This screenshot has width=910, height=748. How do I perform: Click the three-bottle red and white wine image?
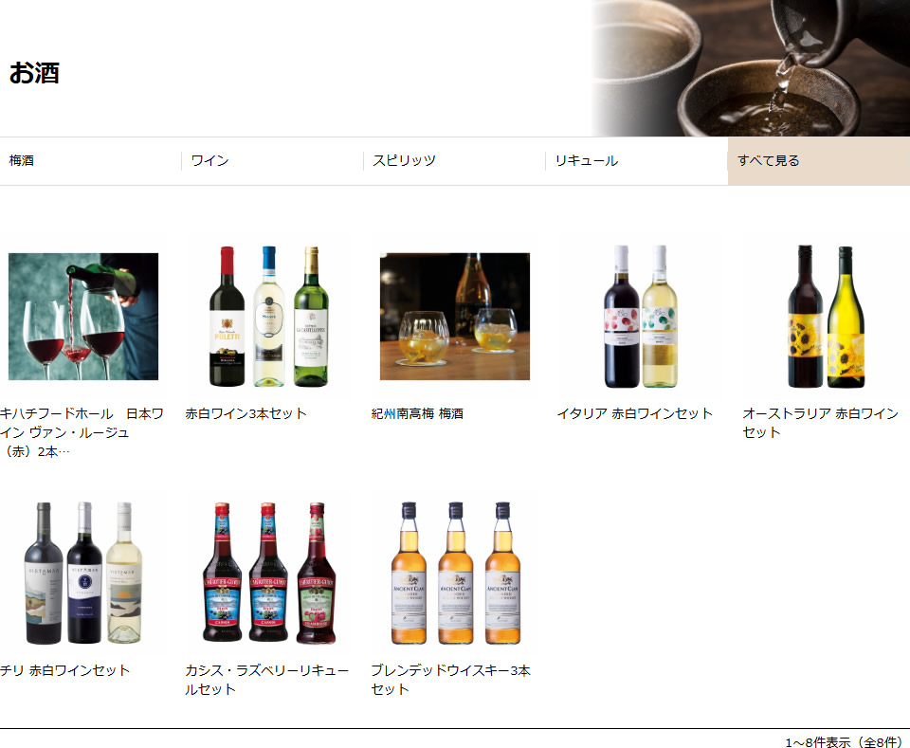pyautogui.click(x=269, y=317)
